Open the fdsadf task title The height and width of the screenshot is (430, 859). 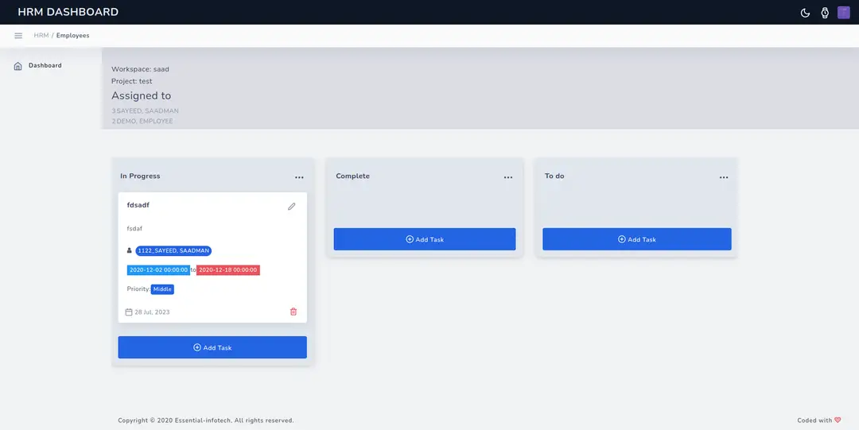pos(138,205)
